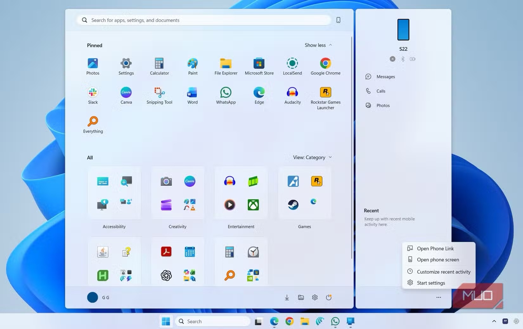The height and width of the screenshot is (329, 523).
Task: Click the power button in the Start menu
Action: click(329, 297)
